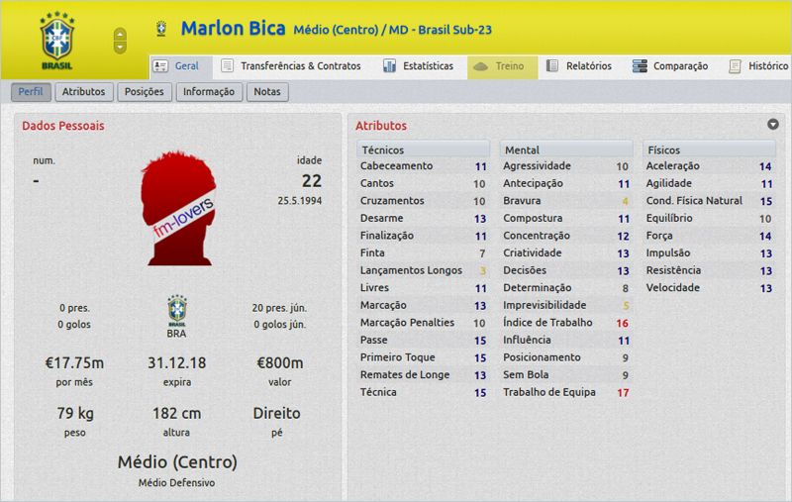Expand the Atributos panel dropdown arrow
The width and height of the screenshot is (792, 502).
772,125
